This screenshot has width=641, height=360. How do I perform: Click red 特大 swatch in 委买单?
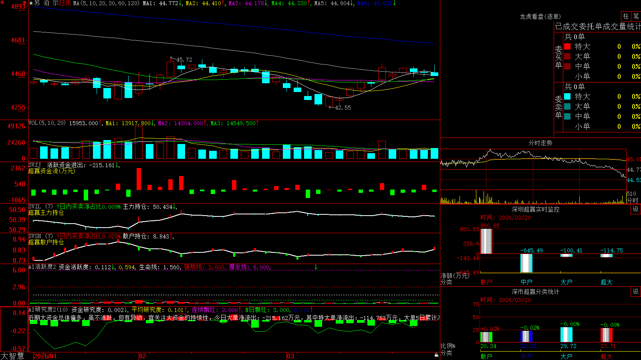coord(567,46)
